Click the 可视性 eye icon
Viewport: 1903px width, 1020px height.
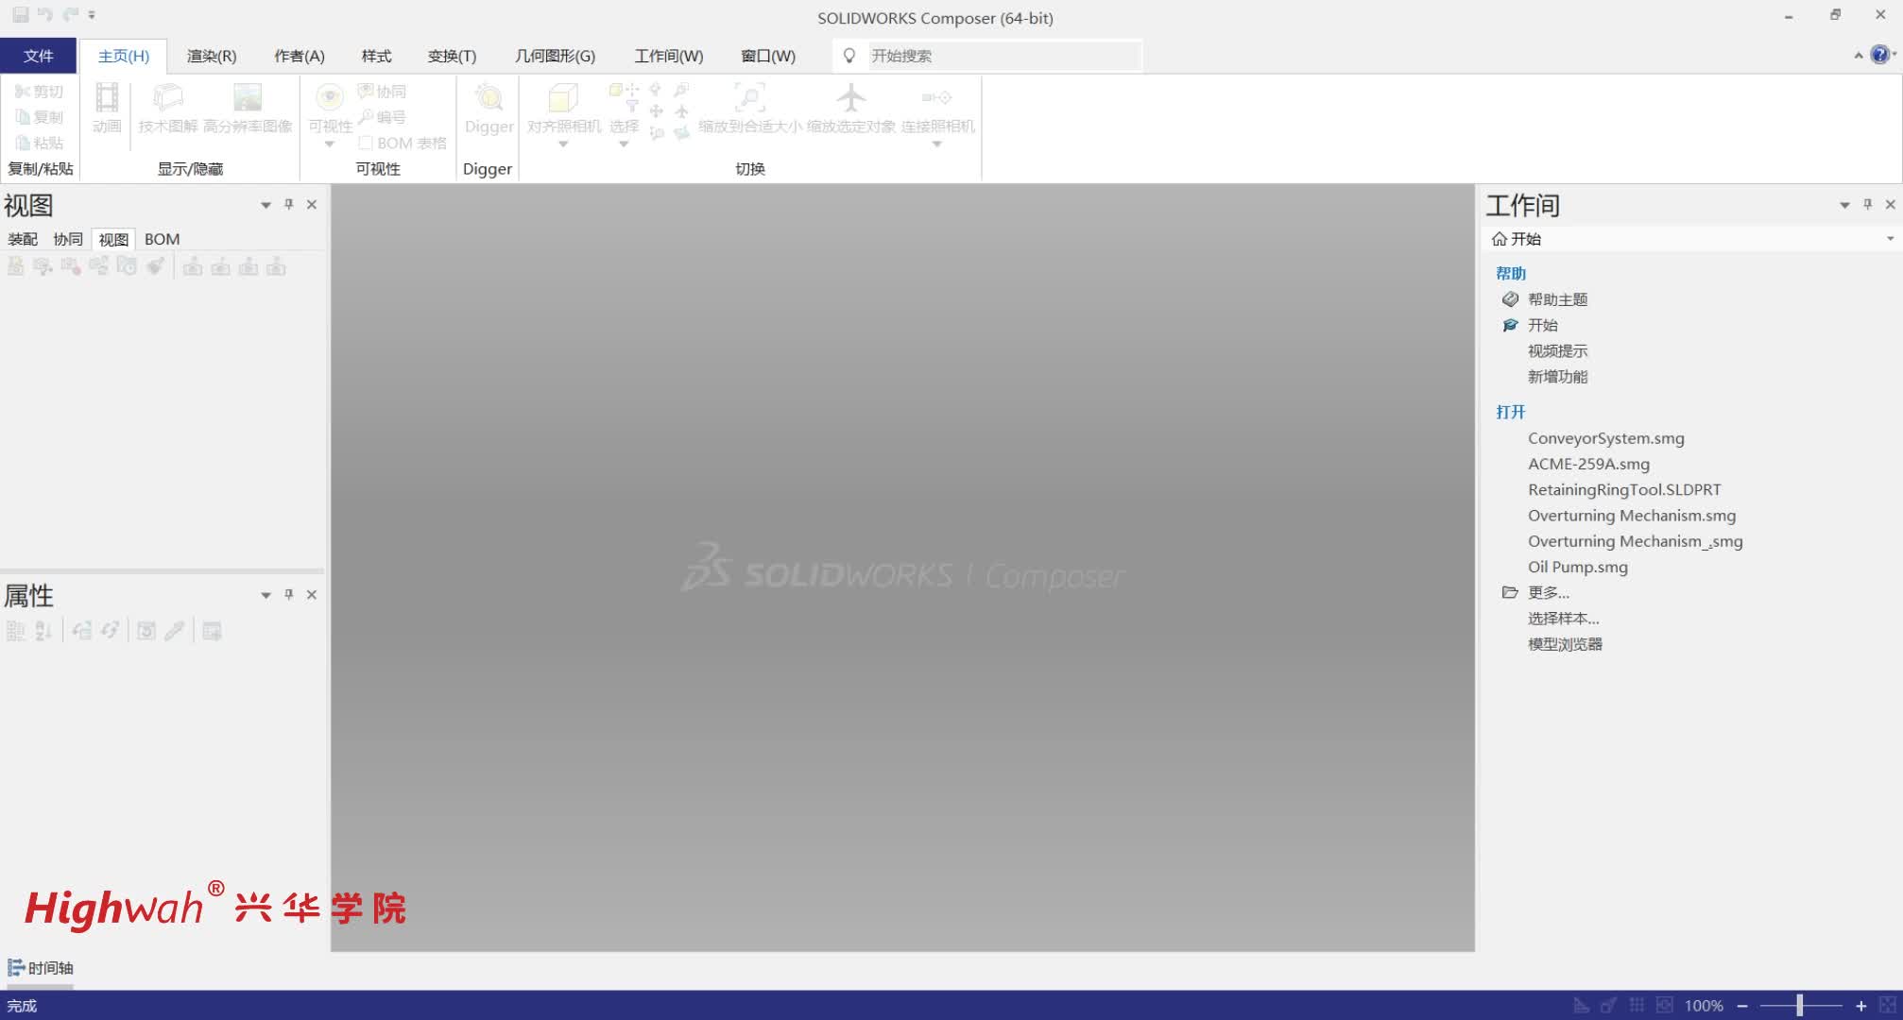[330, 97]
